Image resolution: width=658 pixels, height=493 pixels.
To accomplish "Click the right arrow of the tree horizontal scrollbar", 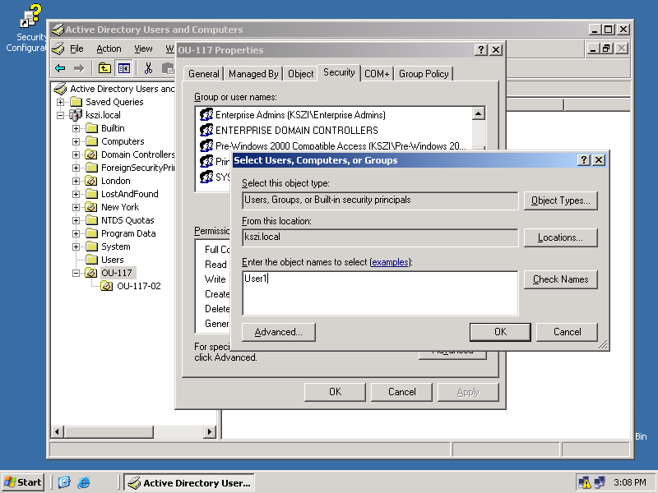I will coord(210,431).
